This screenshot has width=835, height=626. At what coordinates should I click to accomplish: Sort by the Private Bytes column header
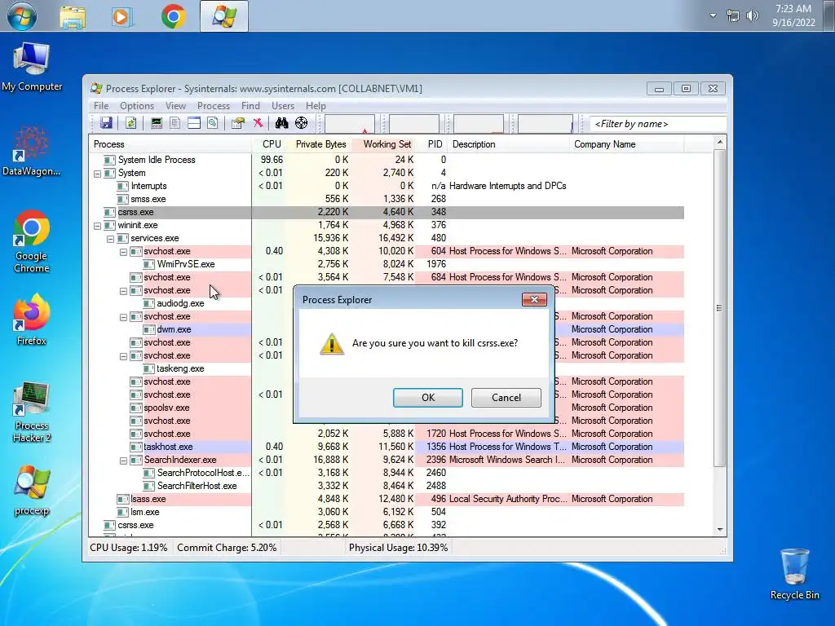(319, 144)
